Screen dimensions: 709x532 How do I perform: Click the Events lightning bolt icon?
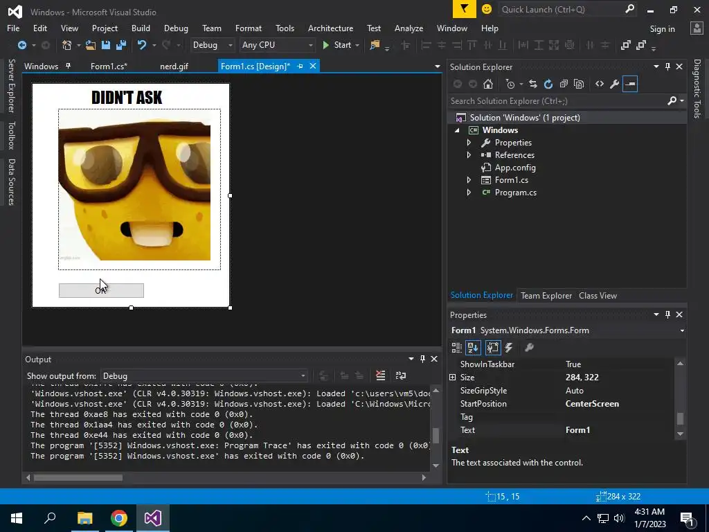(509, 348)
